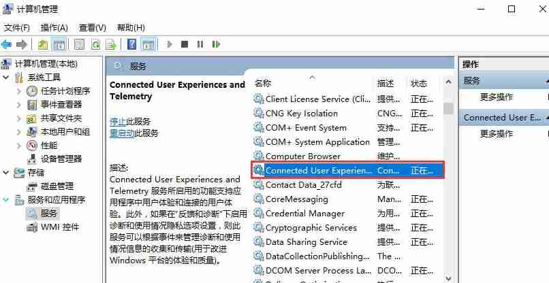Click the services list vertical scrollbar thumb
Image resolution: width=549 pixels, height=283 pixels.
[448, 108]
